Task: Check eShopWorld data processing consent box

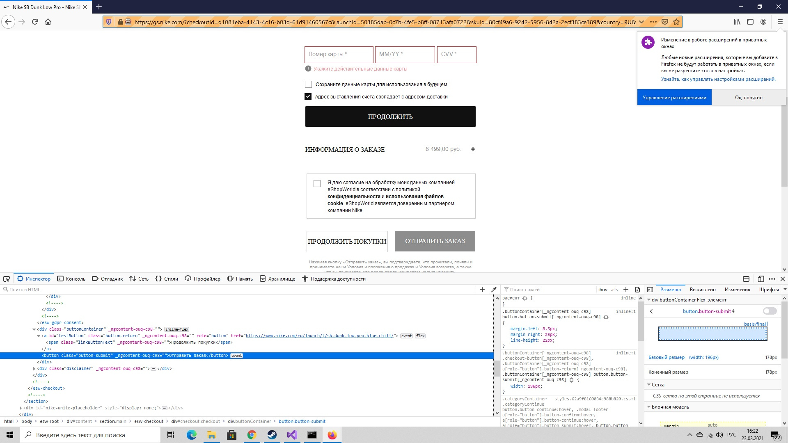Action: (317, 184)
